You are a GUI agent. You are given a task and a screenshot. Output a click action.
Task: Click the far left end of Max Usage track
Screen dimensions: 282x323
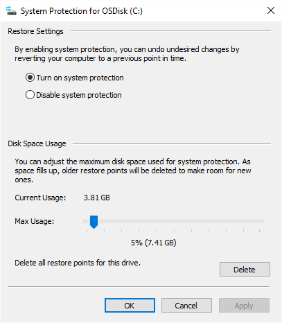pos(85,221)
